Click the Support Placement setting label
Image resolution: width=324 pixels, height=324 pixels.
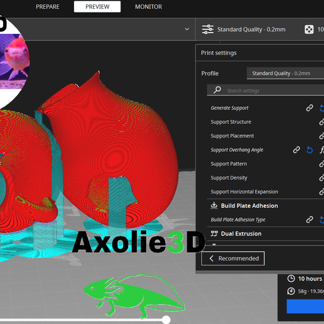click(x=232, y=136)
